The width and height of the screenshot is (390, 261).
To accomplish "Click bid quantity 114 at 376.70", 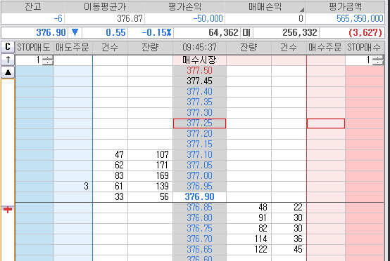I will [249, 239].
